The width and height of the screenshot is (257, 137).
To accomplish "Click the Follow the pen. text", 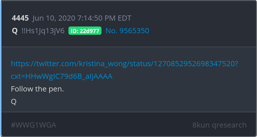I will click(37, 89).
